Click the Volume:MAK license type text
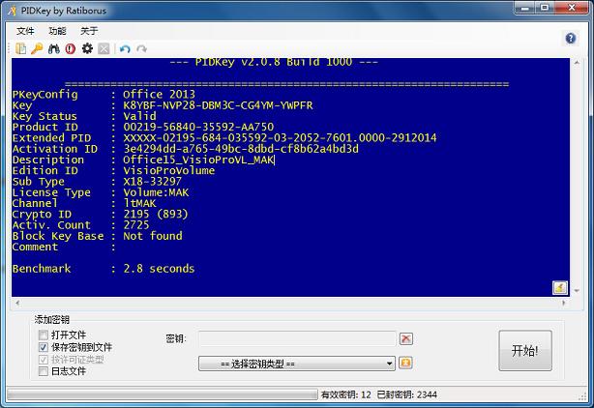This screenshot has height=408, width=594. [156, 192]
